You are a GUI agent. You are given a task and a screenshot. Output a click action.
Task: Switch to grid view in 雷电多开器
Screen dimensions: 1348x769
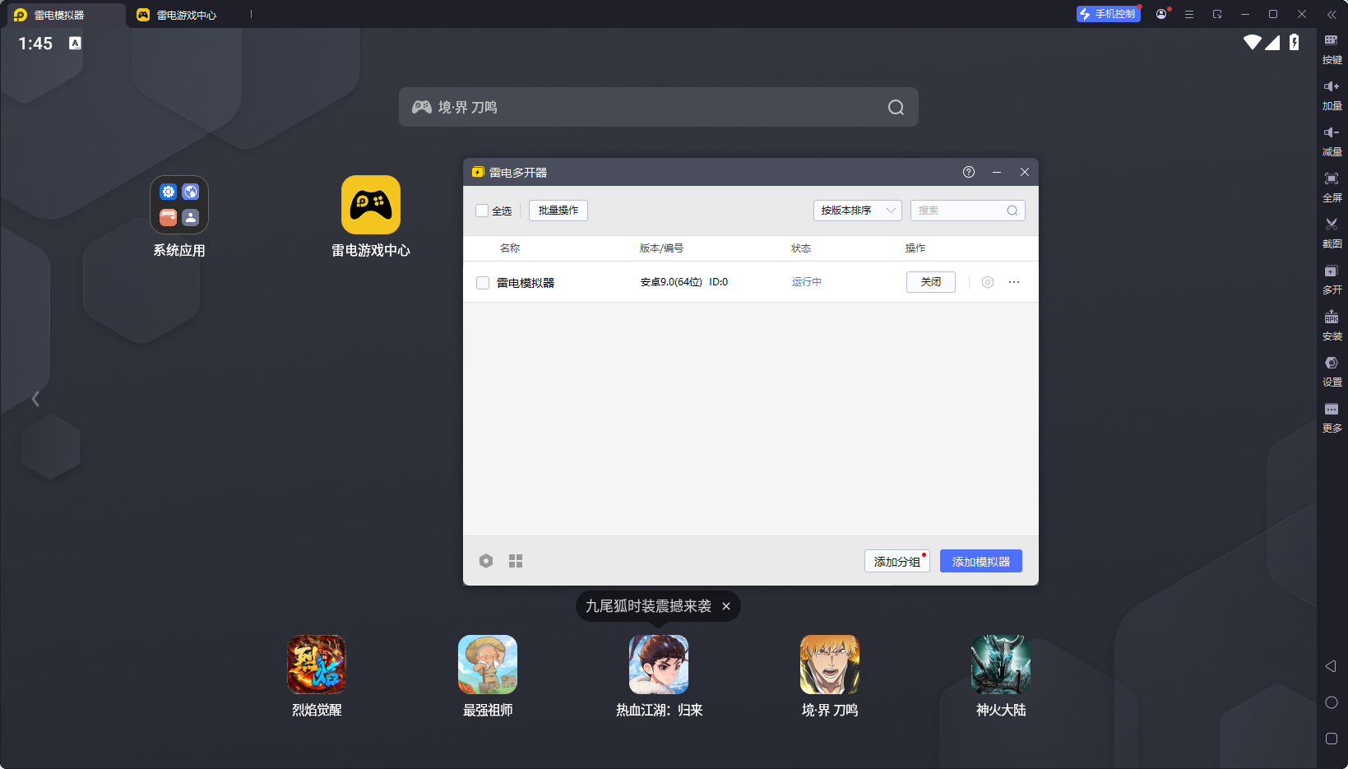pos(516,561)
